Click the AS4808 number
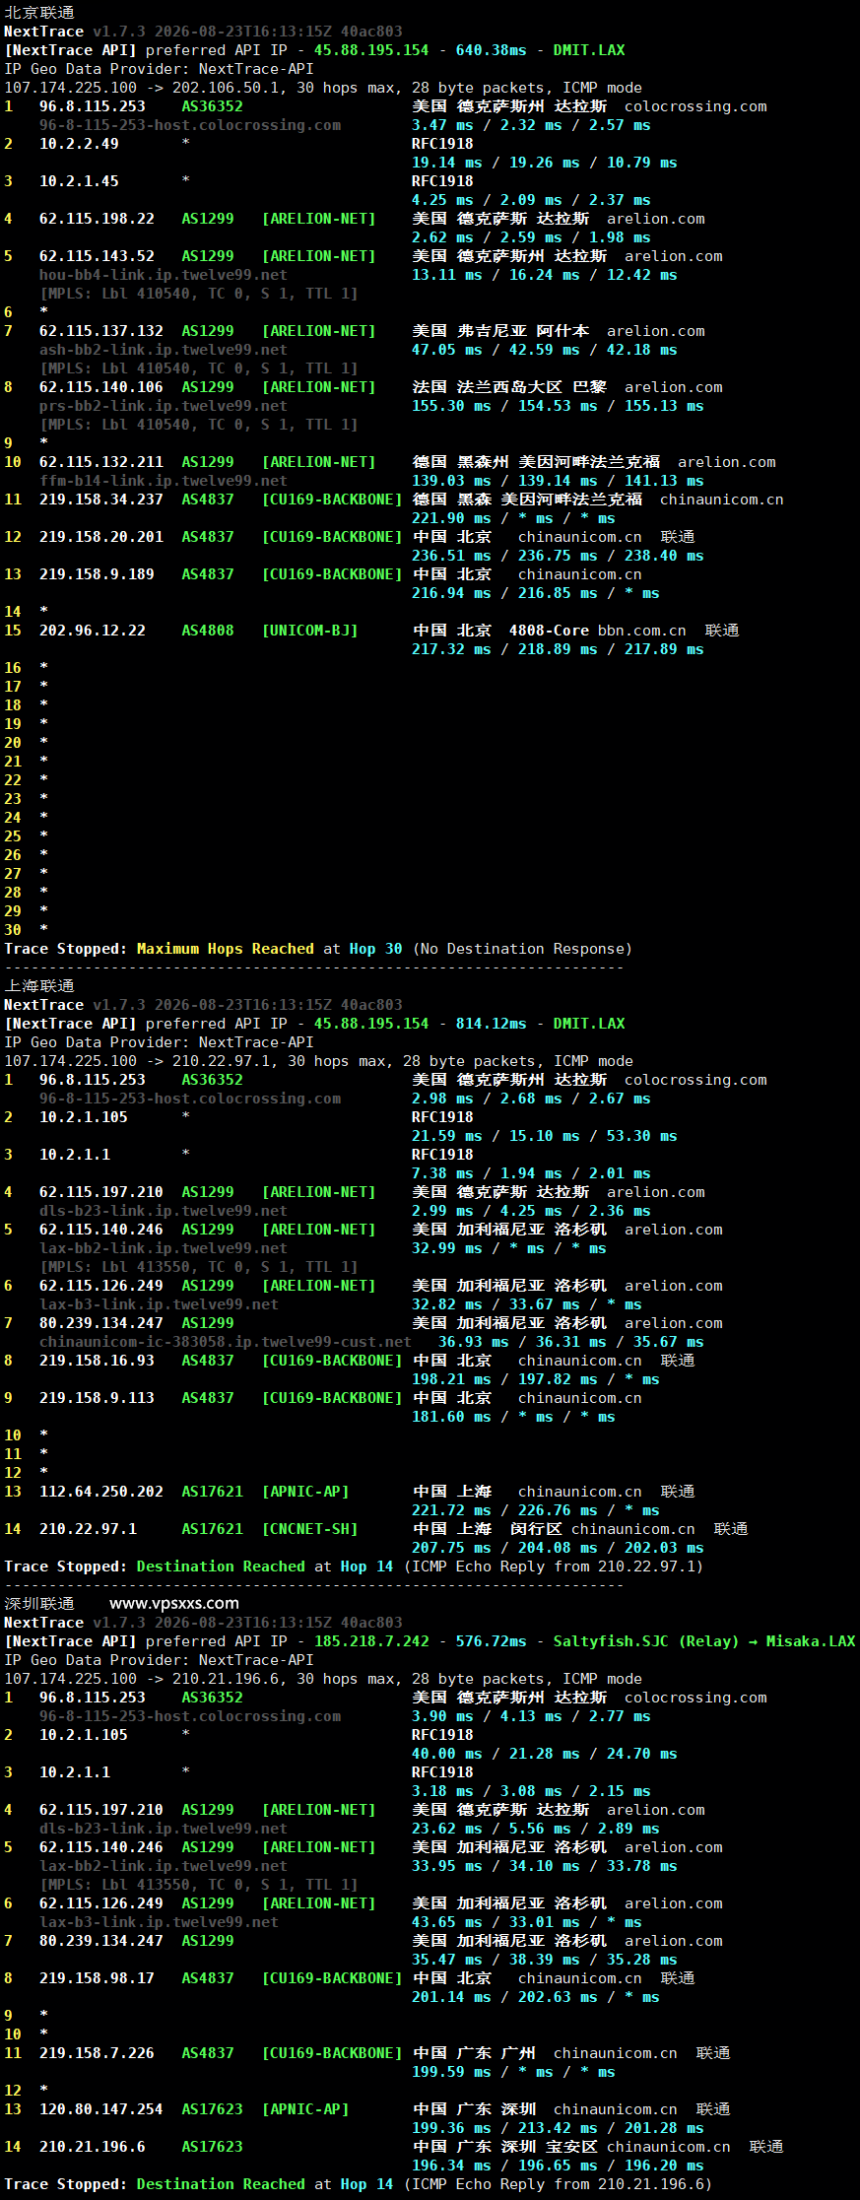 (208, 631)
